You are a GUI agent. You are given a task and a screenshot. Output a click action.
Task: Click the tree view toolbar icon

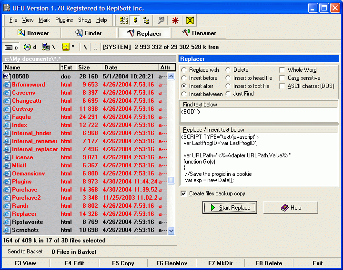tap(146, 20)
